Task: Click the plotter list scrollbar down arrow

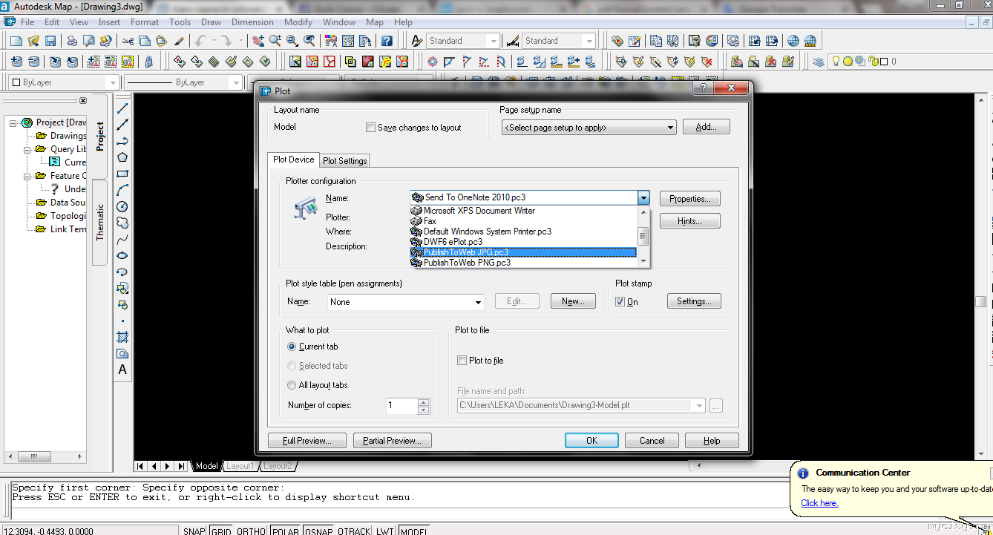Action: (x=643, y=262)
